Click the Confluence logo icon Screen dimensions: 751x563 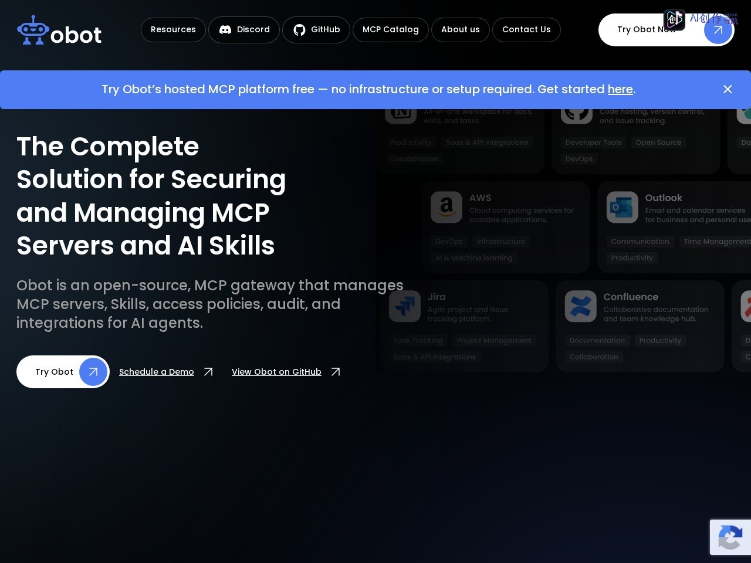[x=581, y=306]
